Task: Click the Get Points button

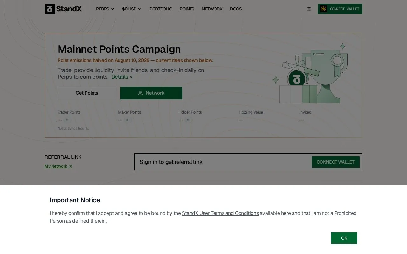Action: (87, 93)
